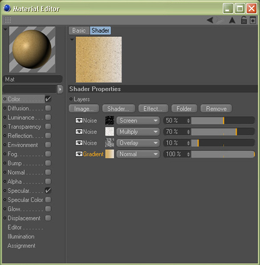The height and width of the screenshot is (265, 260).
Task: Click the Screen noise layer thumbnail
Action: pyautogui.click(x=110, y=120)
